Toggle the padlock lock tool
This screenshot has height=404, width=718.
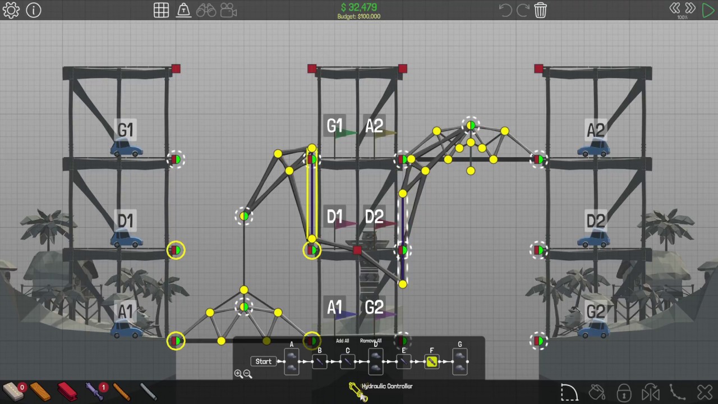pyautogui.click(x=624, y=392)
